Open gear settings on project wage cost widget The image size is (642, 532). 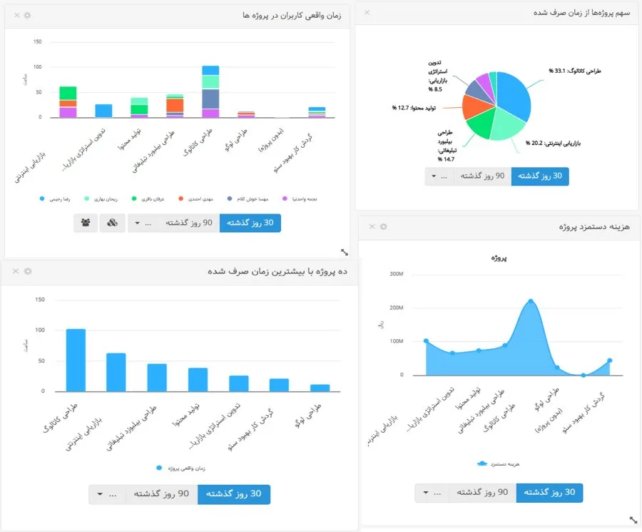[383, 226]
